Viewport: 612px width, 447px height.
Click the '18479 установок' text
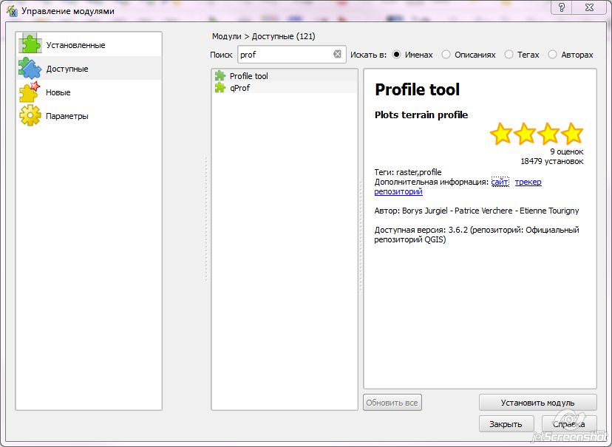click(552, 161)
